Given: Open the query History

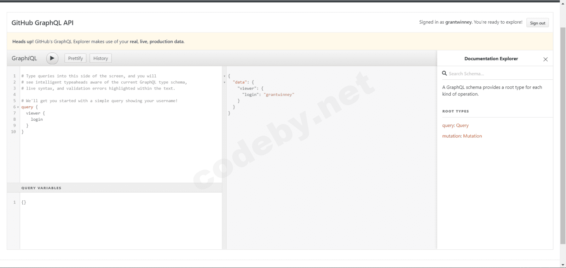Looking at the screenshot, I should tap(100, 58).
